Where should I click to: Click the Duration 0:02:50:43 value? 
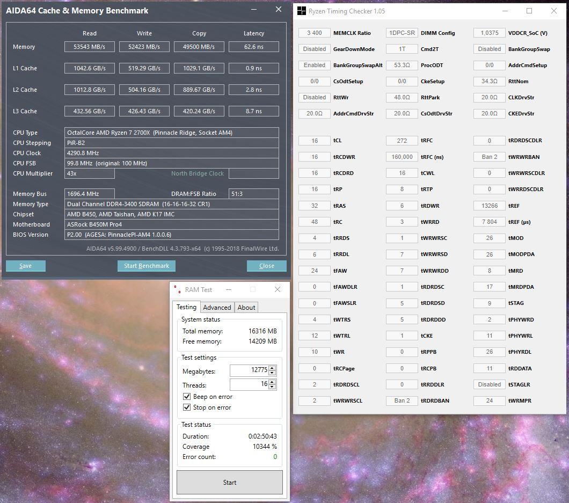click(262, 436)
